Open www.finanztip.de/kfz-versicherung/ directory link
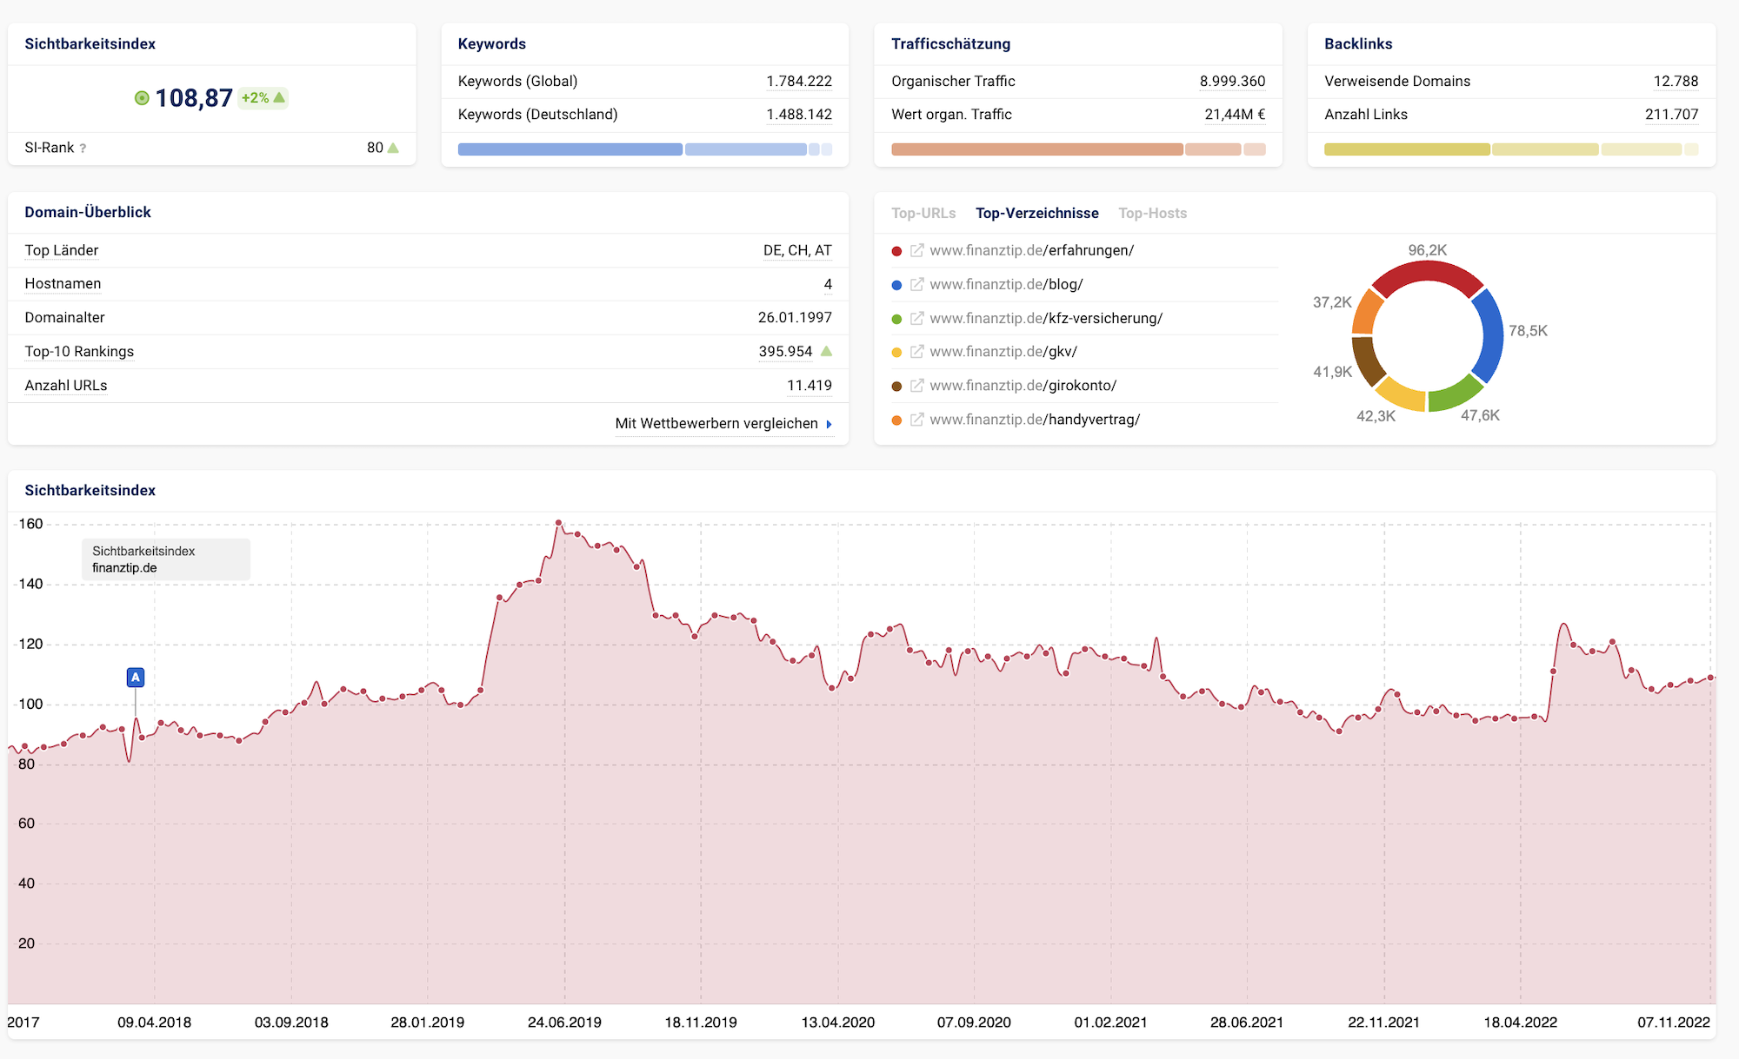This screenshot has width=1739, height=1059. 1046,318
